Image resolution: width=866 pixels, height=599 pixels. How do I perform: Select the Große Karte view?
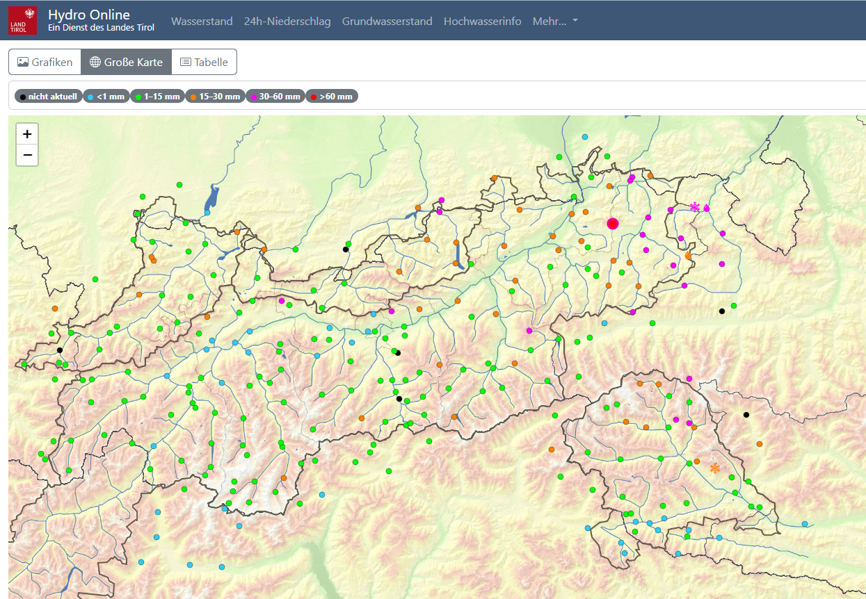pos(126,62)
